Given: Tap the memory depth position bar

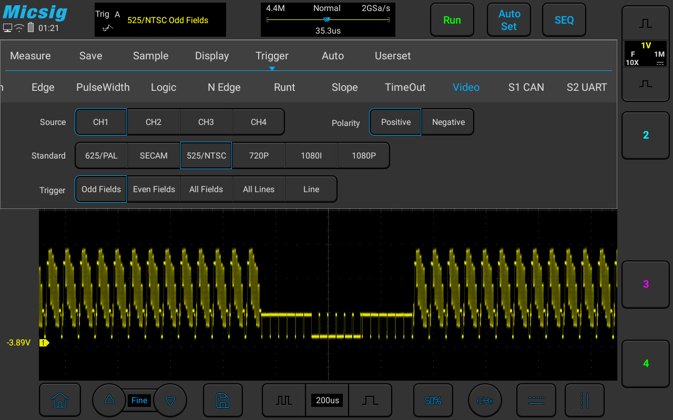Looking at the screenshot, I should pyautogui.click(x=328, y=20).
